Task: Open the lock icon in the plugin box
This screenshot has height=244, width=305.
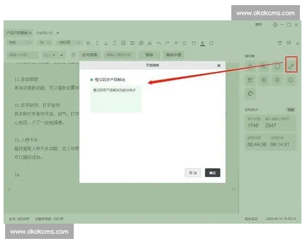Action: click(250, 67)
